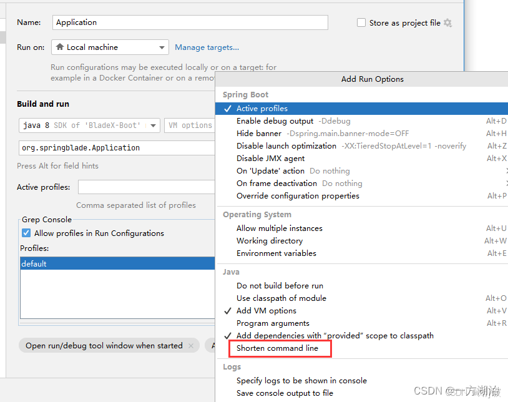Choose Disable launch optimization
This screenshot has height=402, width=508.
(361, 146)
